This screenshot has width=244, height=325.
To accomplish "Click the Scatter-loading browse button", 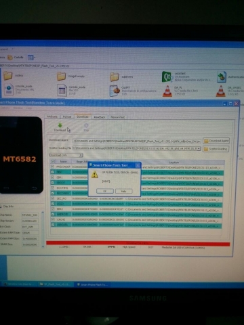I will click(x=216, y=149).
